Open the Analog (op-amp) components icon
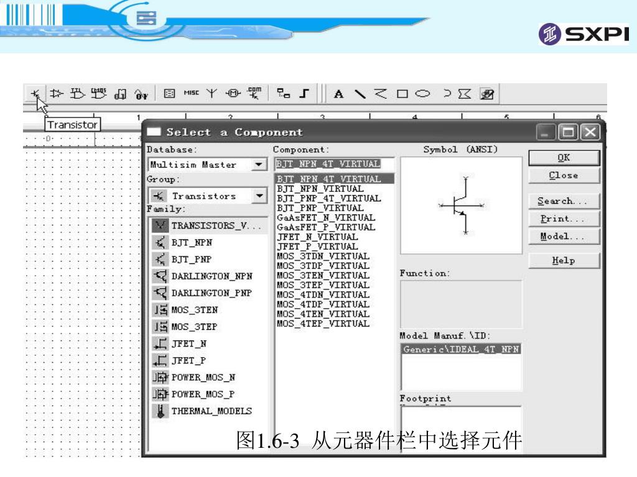 pos(57,94)
